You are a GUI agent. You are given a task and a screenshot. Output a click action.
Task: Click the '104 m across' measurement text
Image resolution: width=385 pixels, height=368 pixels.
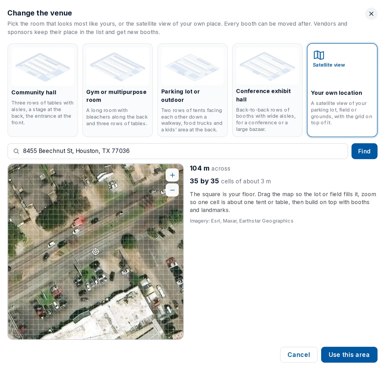210,168
